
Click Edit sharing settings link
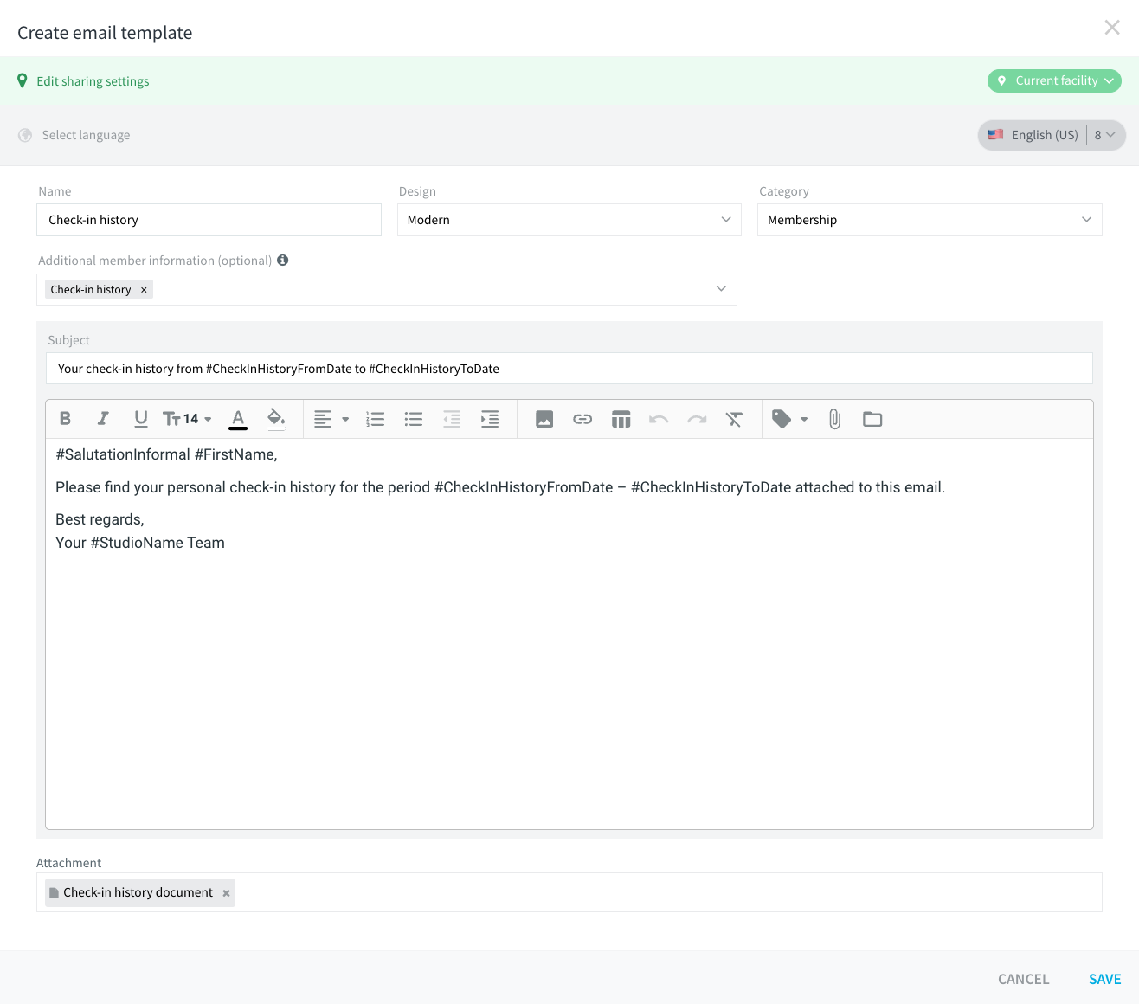[x=93, y=81]
